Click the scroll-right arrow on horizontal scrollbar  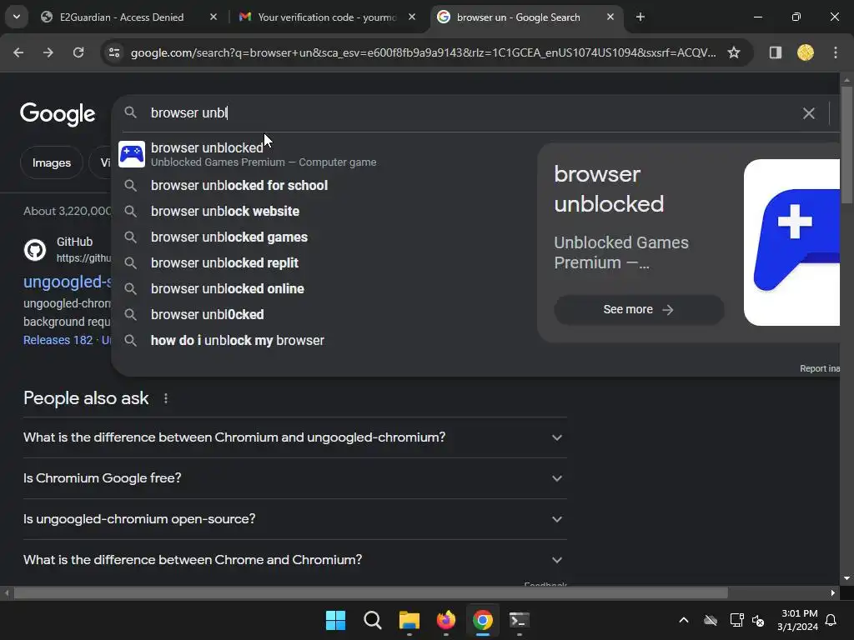click(833, 592)
